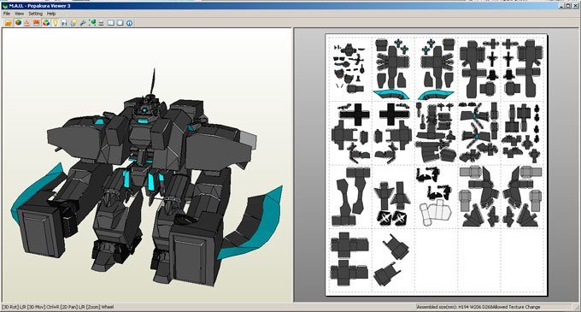Click the Open file folder icon
581x312 pixels.
[x=9, y=23]
